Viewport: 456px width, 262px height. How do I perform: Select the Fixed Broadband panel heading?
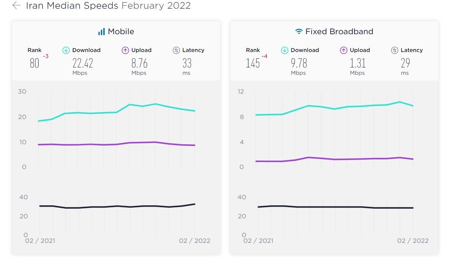click(x=339, y=32)
